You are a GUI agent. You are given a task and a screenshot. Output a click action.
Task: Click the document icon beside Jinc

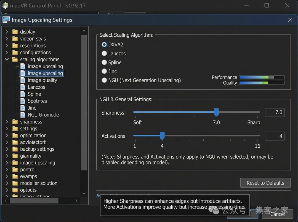[23, 108]
